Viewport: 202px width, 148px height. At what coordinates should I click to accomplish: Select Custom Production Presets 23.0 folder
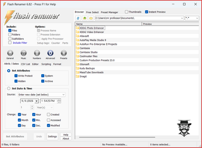97,60
